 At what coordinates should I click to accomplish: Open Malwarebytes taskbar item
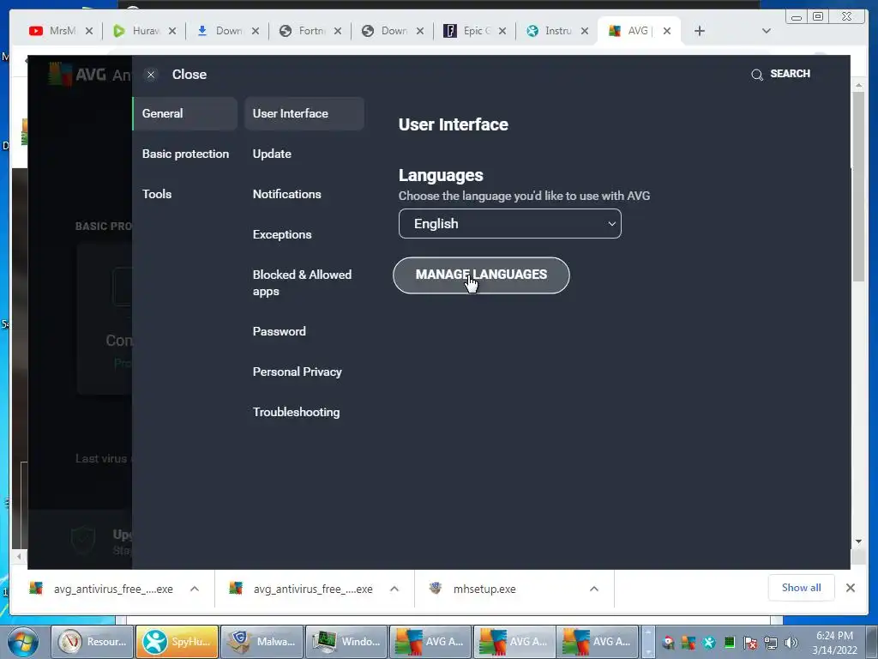(x=262, y=642)
